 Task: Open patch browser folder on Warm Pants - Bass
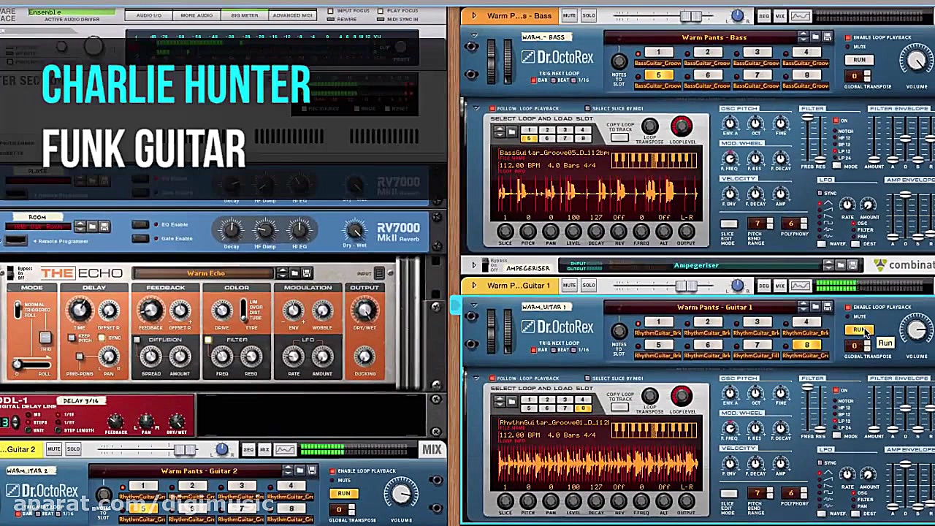pyautogui.click(x=815, y=37)
